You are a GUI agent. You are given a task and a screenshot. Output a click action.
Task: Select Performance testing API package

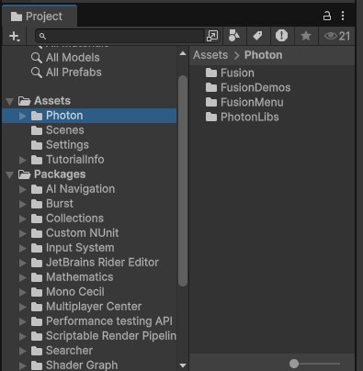coord(109,321)
